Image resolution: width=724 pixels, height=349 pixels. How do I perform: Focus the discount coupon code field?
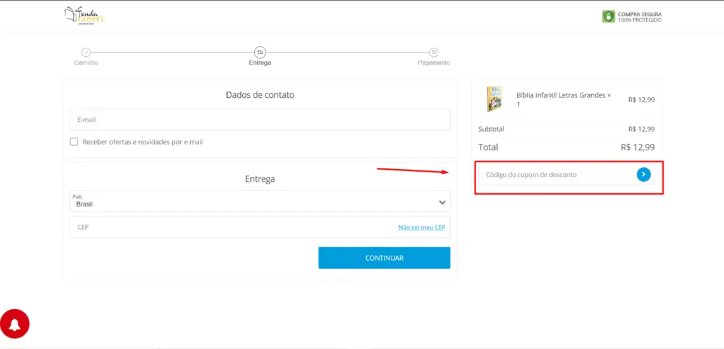pyautogui.click(x=556, y=175)
